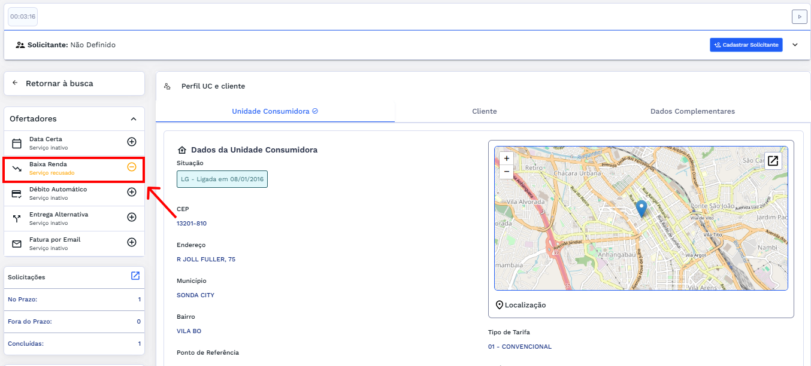The height and width of the screenshot is (366, 811).
Task: Collapse the Ofertadores section
Action: (134, 119)
